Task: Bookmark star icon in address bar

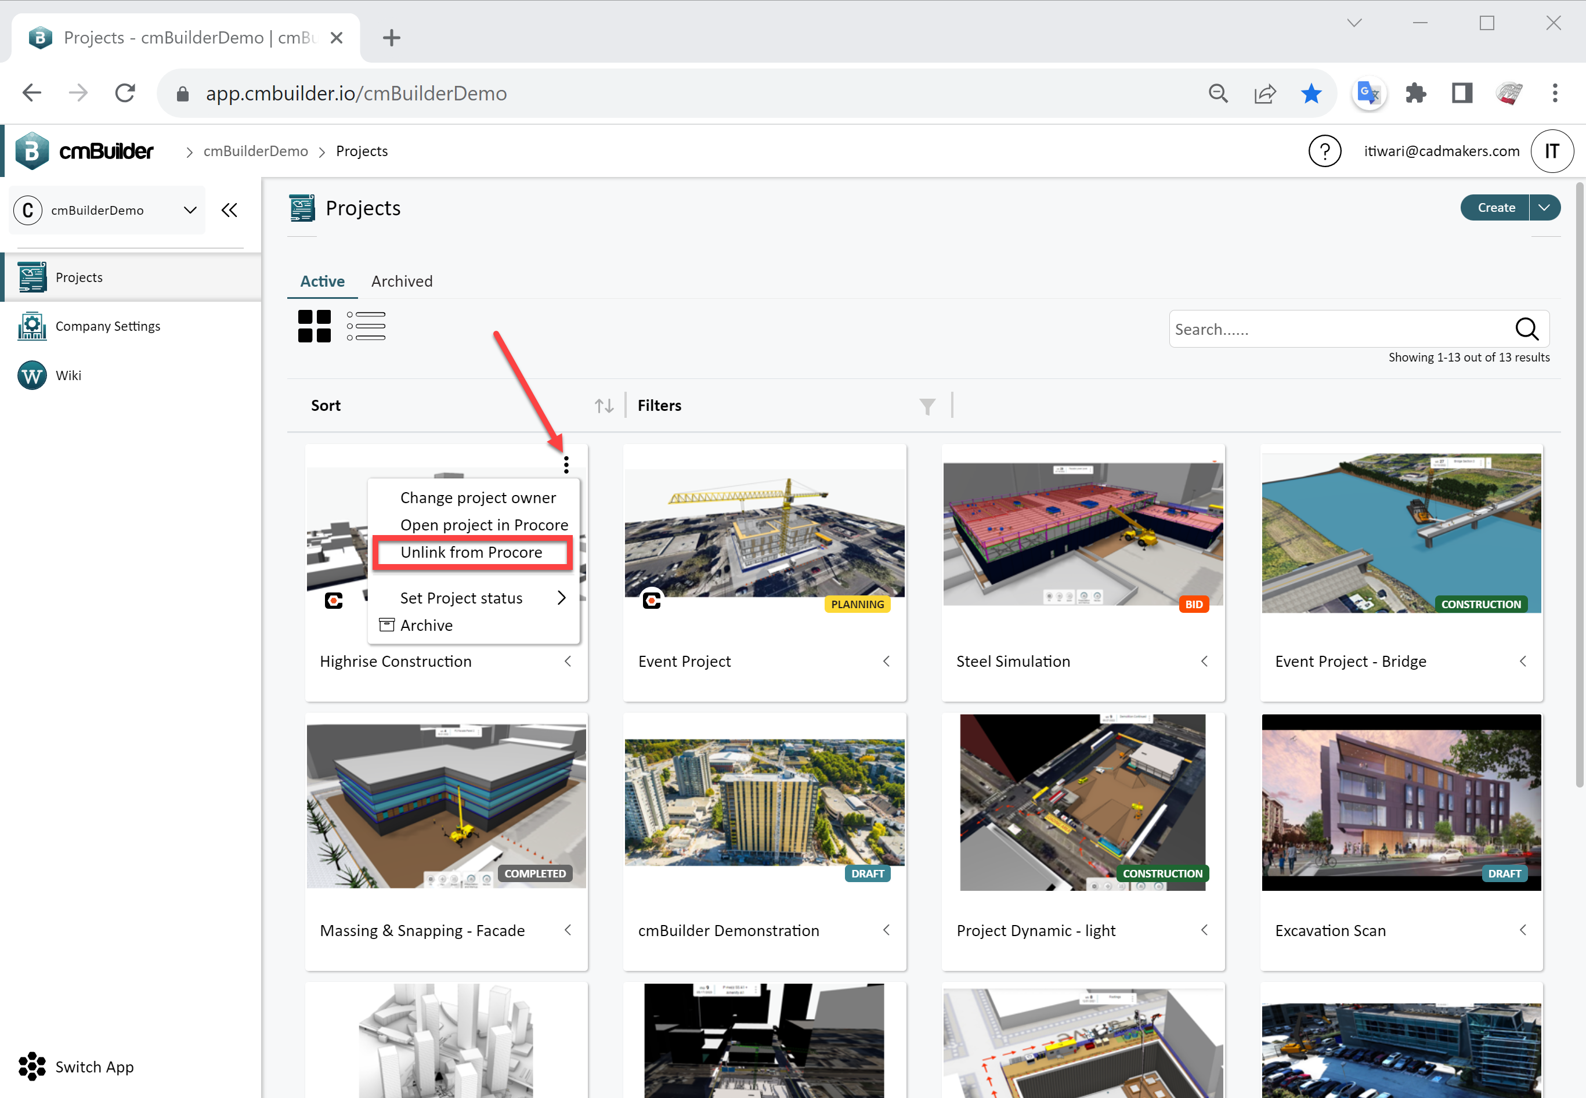Action: click(1311, 93)
